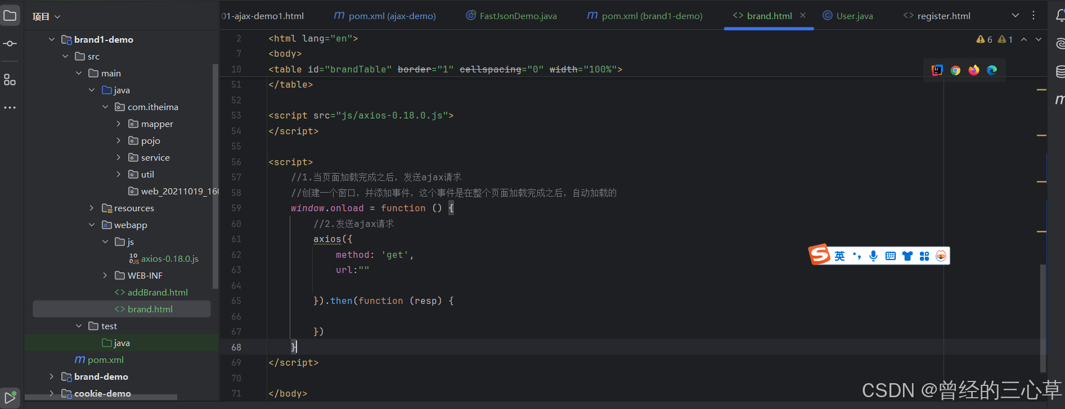Open the Commit tool window icon
Viewport: 1065px width, 409px height.
click(10, 43)
